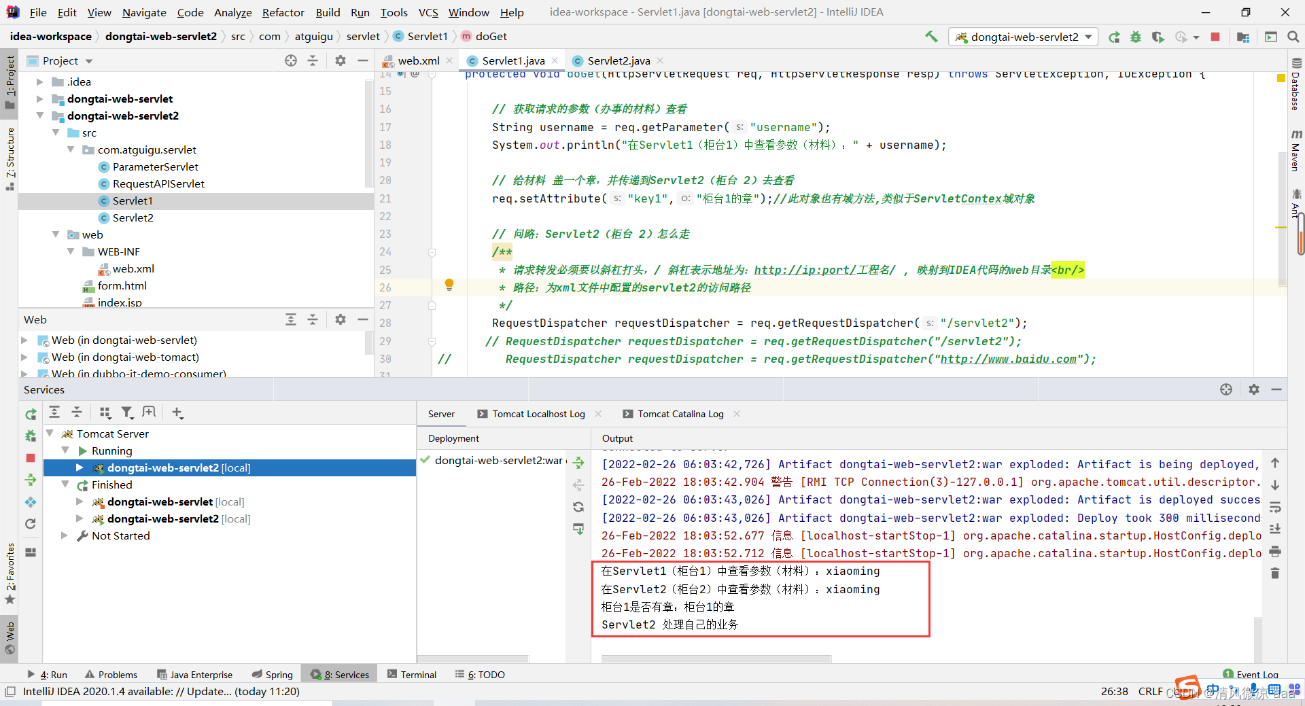This screenshot has width=1305, height=706.
Task: Click the Services filter funnel icon
Action: (127, 412)
